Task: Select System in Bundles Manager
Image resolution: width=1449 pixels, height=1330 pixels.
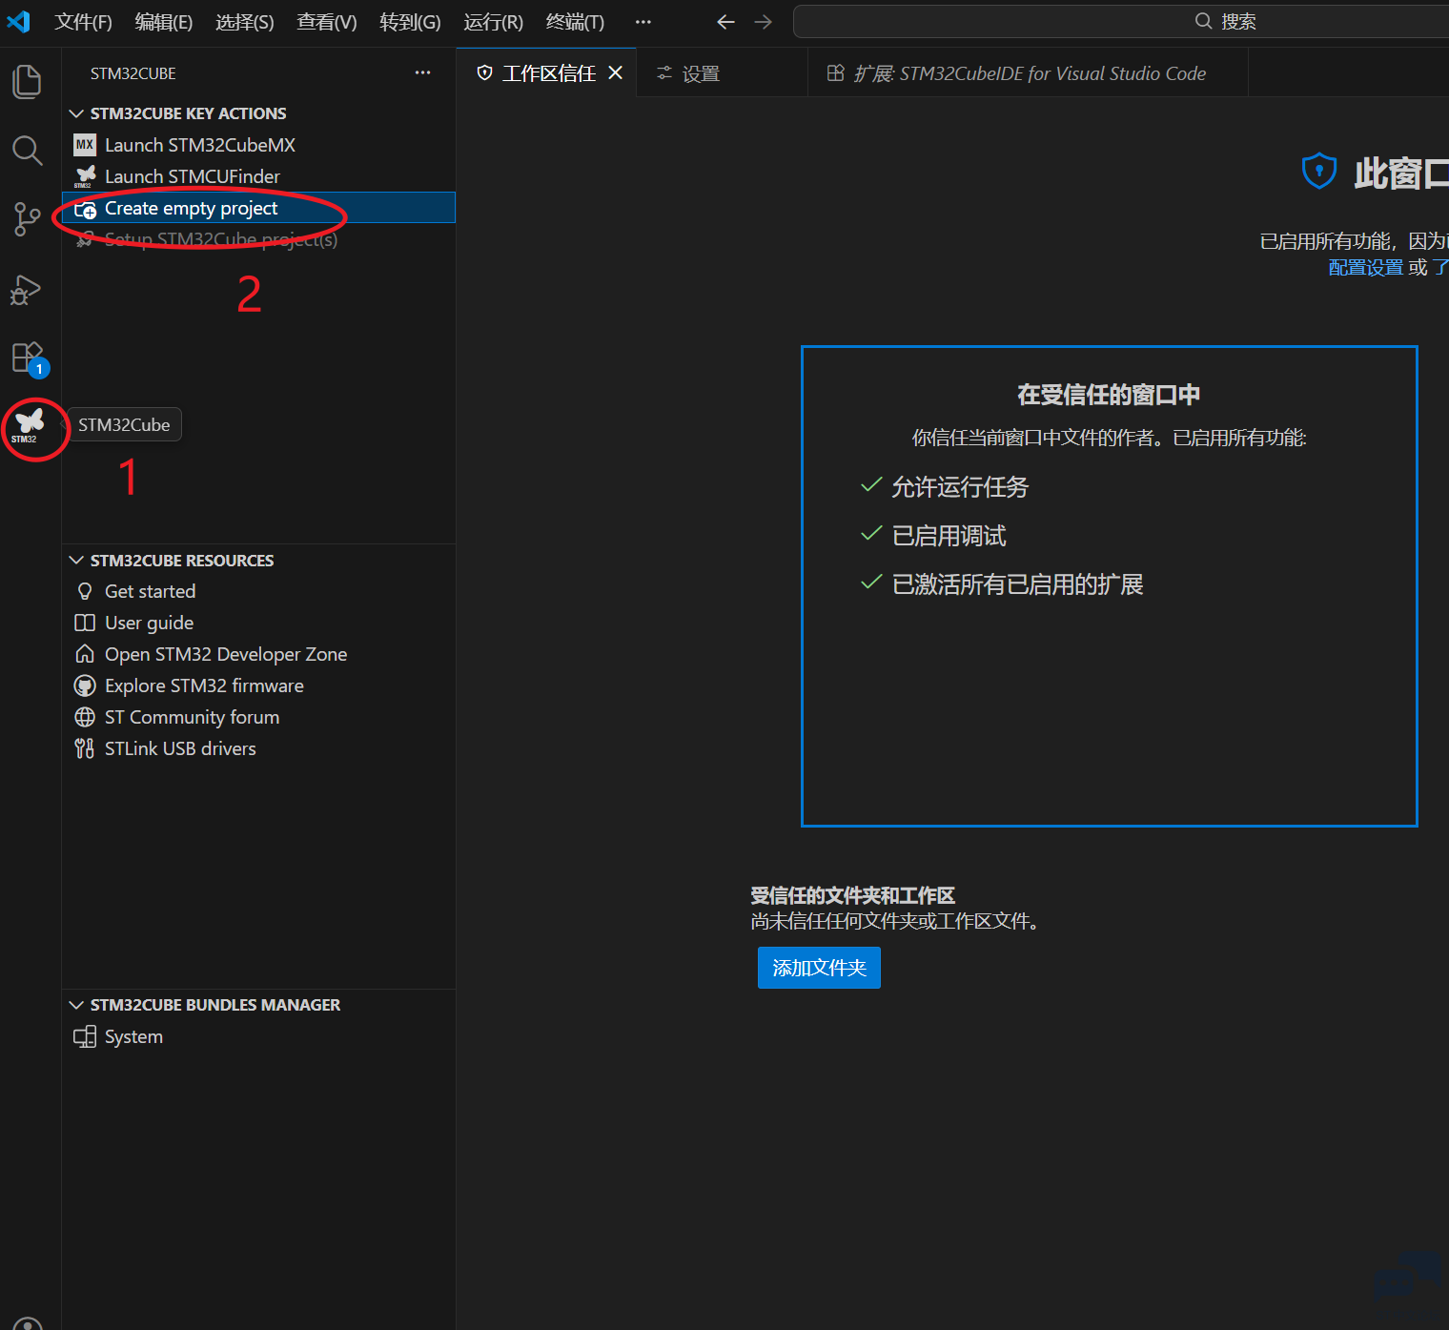Action: point(258,1036)
